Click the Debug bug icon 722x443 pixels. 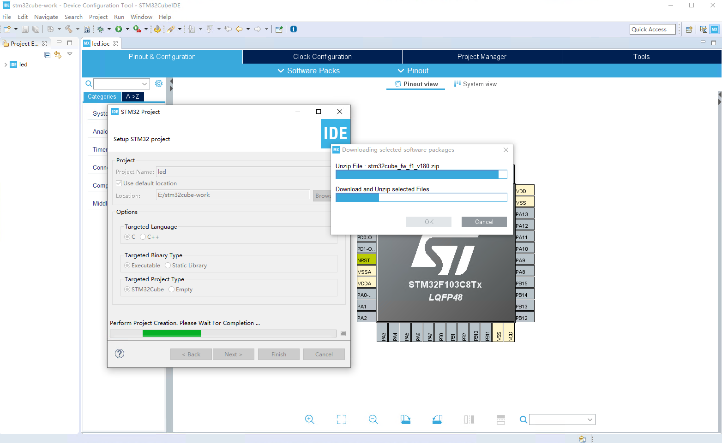[100, 29]
